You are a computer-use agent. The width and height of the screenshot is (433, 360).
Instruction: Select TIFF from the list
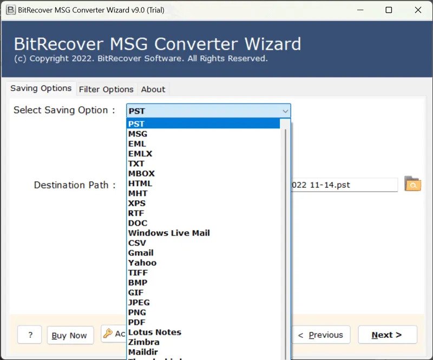[204, 273]
